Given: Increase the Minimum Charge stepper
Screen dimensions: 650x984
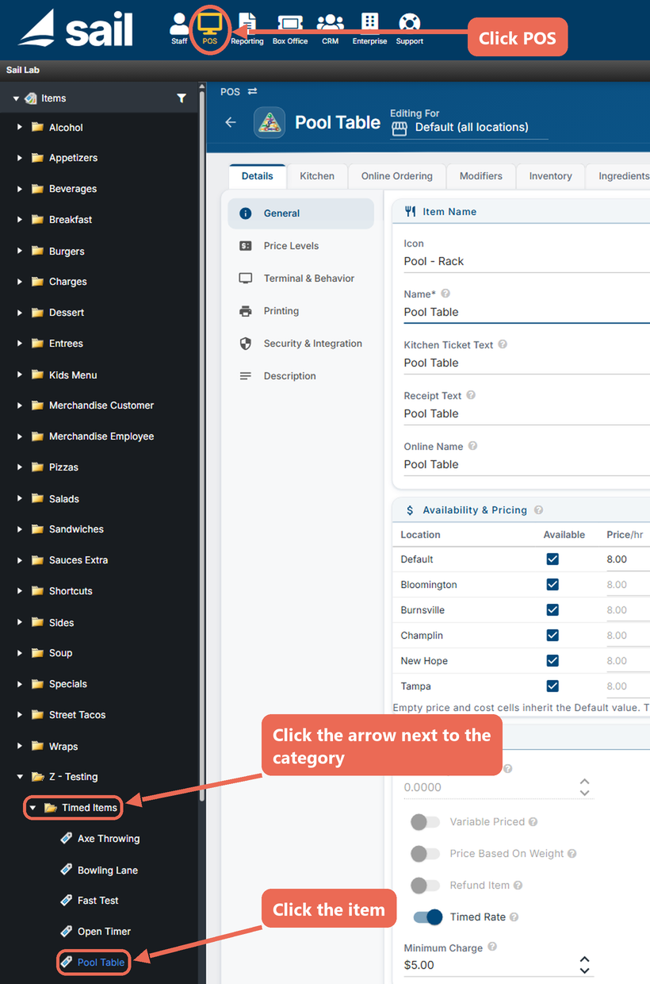Looking at the screenshot, I should 585,960.
